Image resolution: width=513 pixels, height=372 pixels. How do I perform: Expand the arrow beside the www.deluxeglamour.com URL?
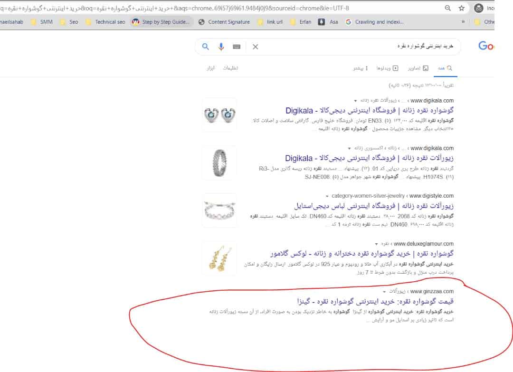point(376,244)
